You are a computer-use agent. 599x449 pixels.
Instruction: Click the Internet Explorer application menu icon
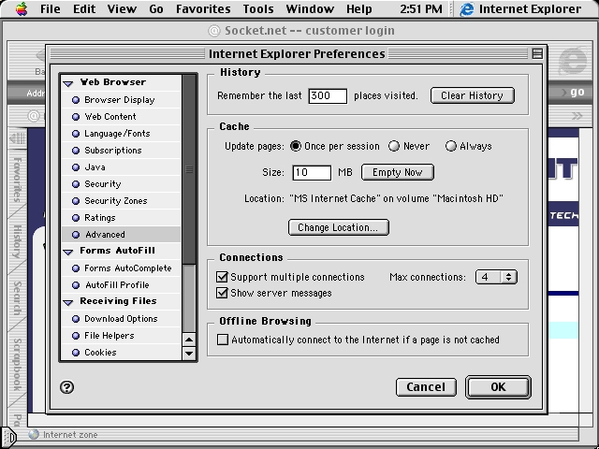pyautogui.click(x=466, y=9)
